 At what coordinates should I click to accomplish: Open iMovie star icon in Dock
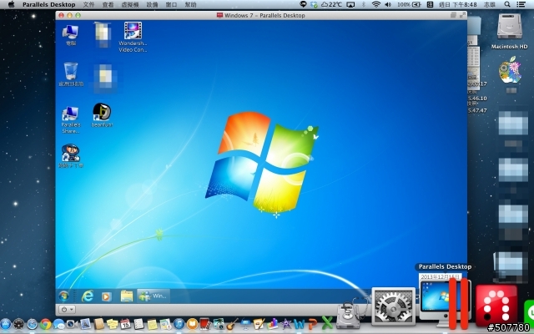pyautogui.click(x=285, y=324)
